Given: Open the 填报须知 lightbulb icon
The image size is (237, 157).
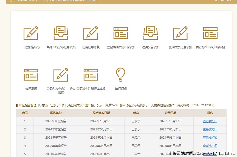Looking at the screenshot, I should click(121, 75).
